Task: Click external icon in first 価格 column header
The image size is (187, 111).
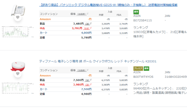Action: coord(87,14)
